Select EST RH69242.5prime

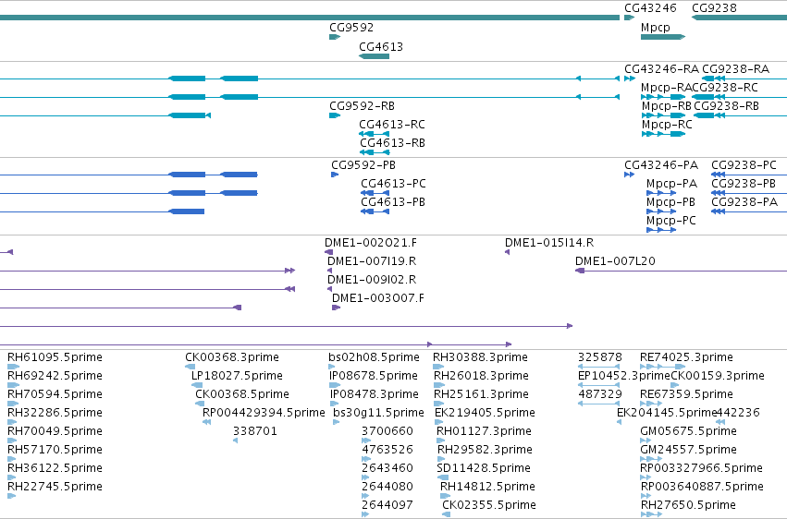[x=14, y=386]
